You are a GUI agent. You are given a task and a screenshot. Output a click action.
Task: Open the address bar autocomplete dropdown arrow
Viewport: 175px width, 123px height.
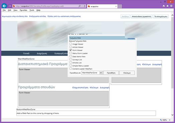(x=82, y=6)
